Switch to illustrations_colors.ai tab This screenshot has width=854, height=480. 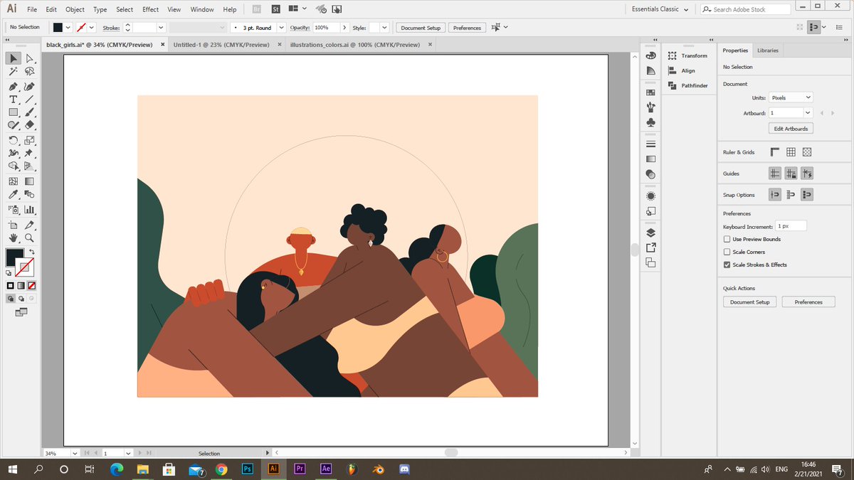355,44
